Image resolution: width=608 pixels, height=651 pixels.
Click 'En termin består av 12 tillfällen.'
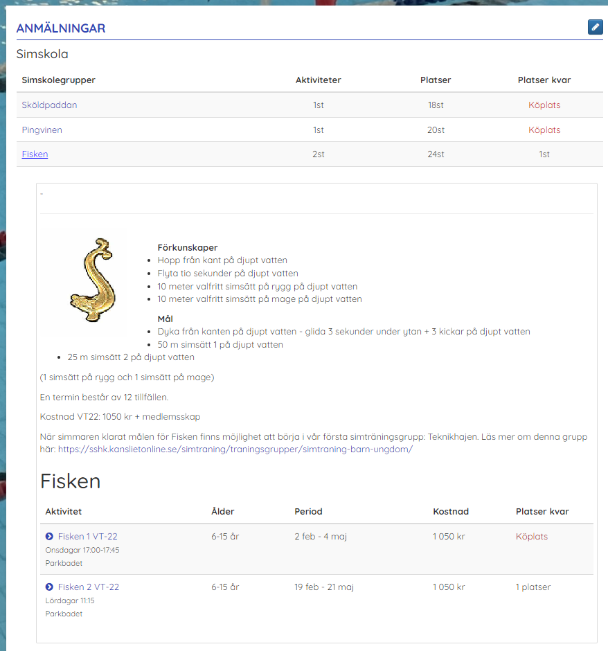[104, 398]
